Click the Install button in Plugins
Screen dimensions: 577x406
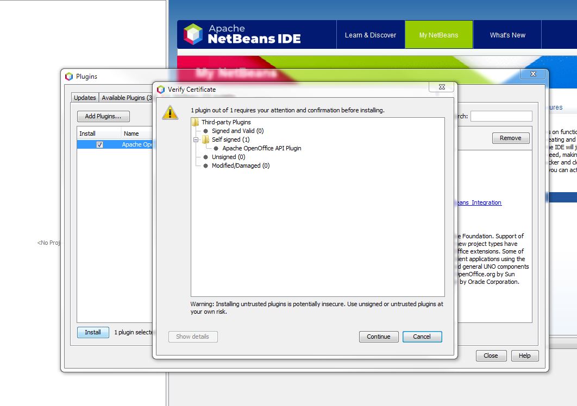tap(93, 332)
